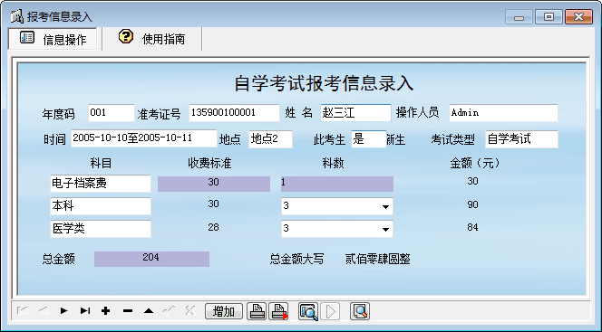Image resolution: width=602 pixels, height=332 pixels.
Task: Click the 电子档案费 subject field
Action: coord(101,184)
